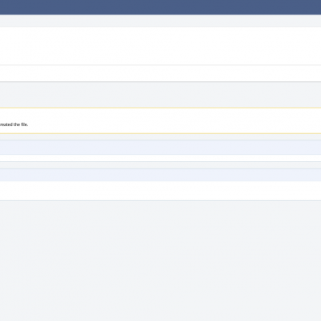Click the white row under first blue row
Viewport: 321px width, 321px height.
(x=160, y=158)
